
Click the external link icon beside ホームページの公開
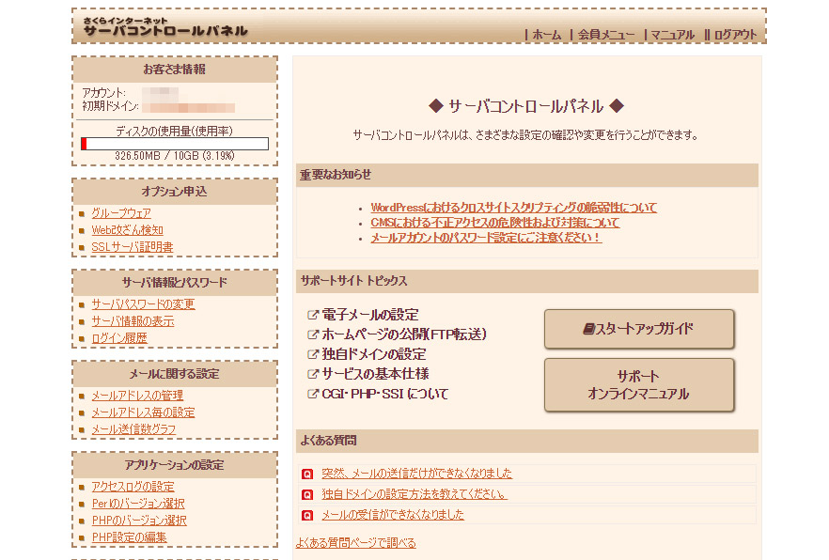pos(313,334)
